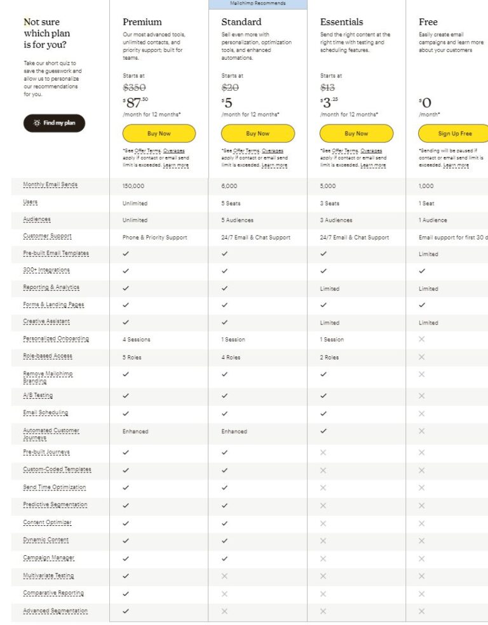Open Offer Terms link under Premium
This screenshot has height=625, width=488.
pos(147,151)
